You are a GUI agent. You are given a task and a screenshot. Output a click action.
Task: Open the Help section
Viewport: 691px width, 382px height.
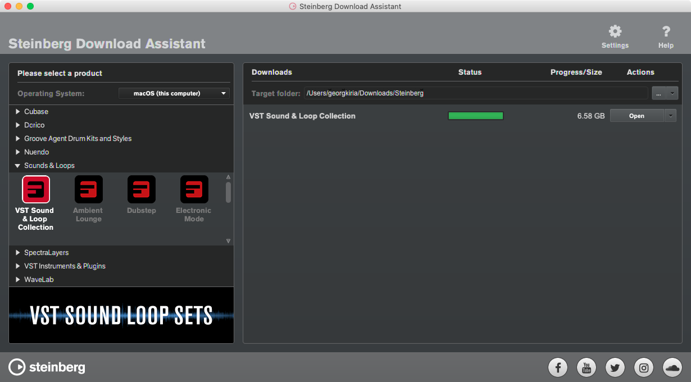pyautogui.click(x=666, y=35)
